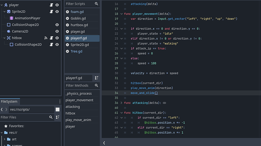Select the Camera2D node in scene tree
261x146 pixels.
tap(20, 31)
